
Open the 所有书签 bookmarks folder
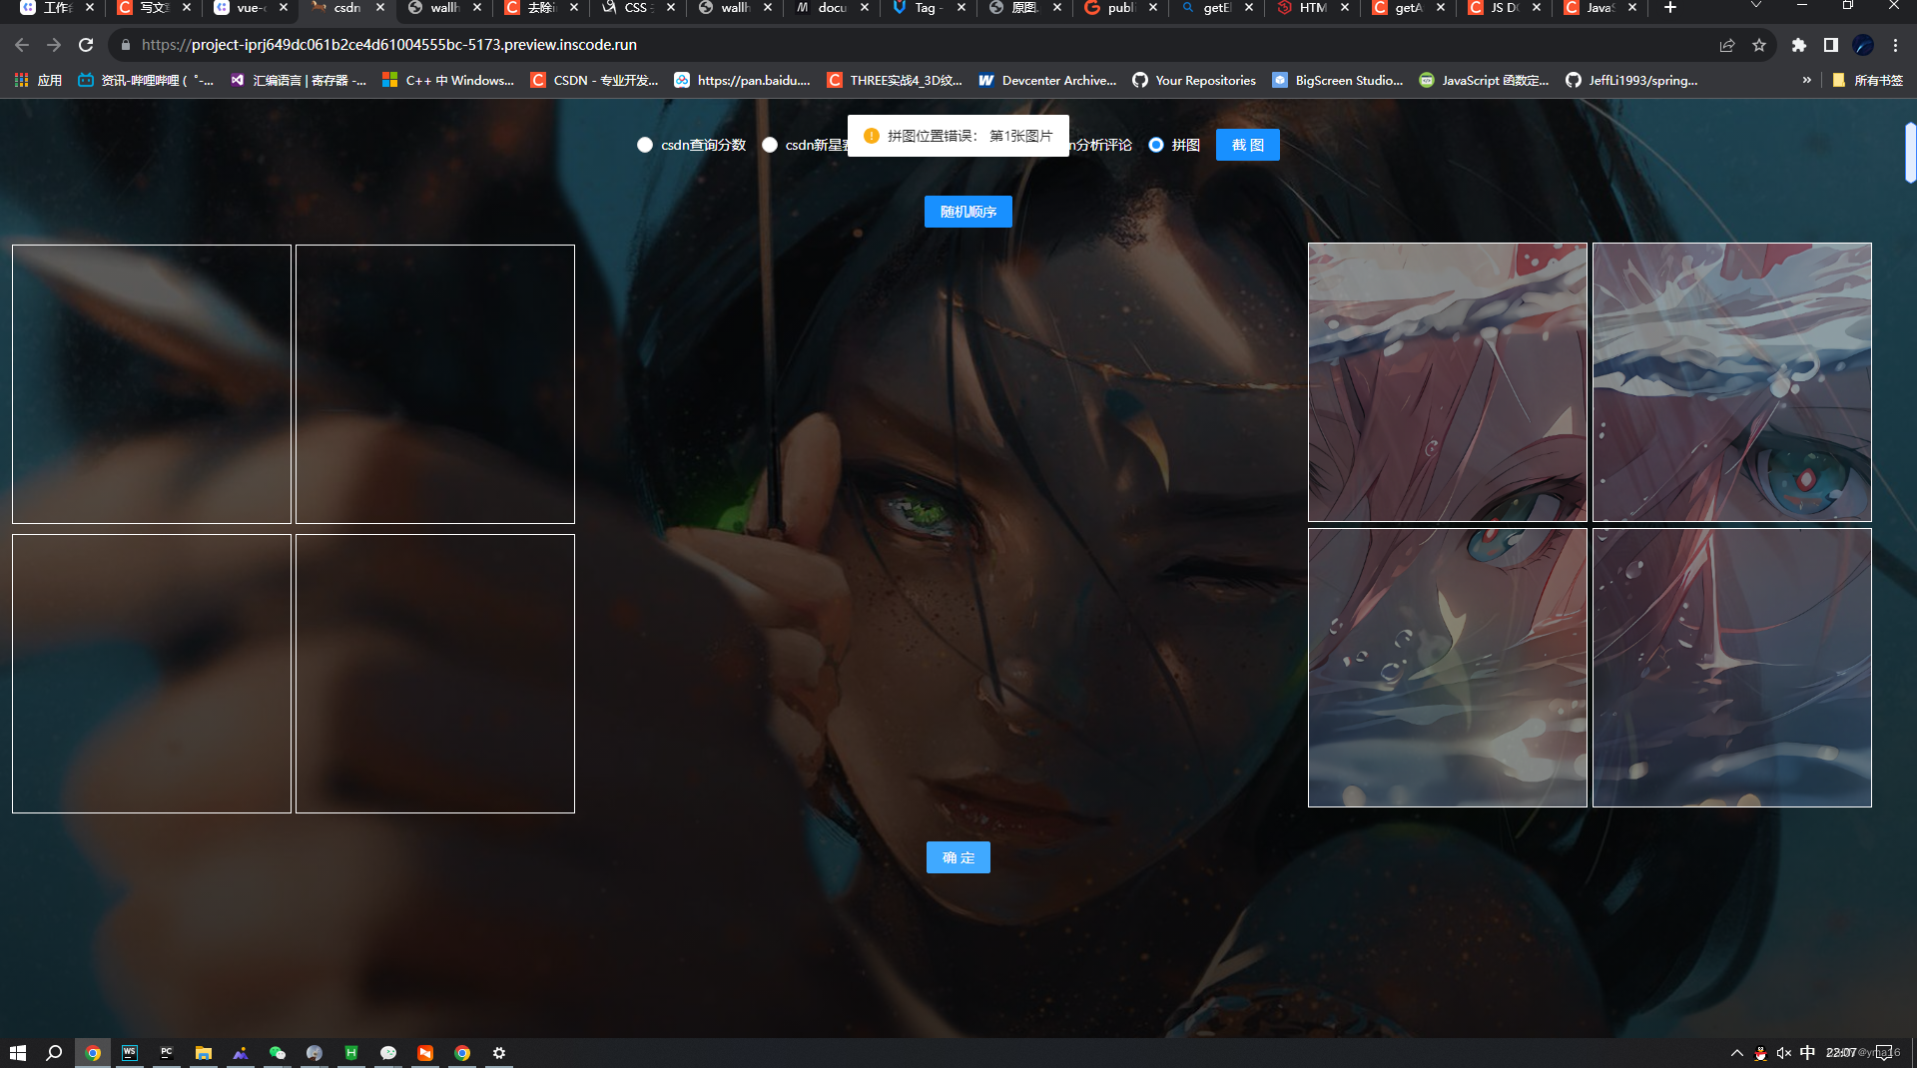coord(1868,80)
